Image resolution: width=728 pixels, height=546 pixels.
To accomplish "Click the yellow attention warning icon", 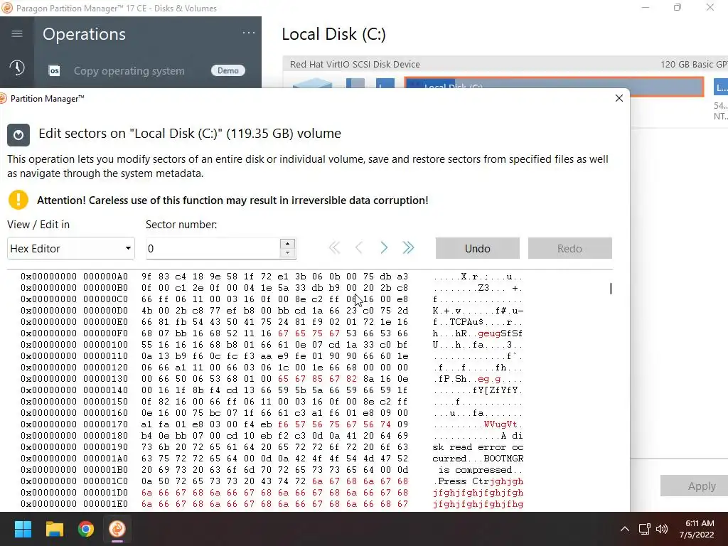I will pyautogui.click(x=18, y=200).
